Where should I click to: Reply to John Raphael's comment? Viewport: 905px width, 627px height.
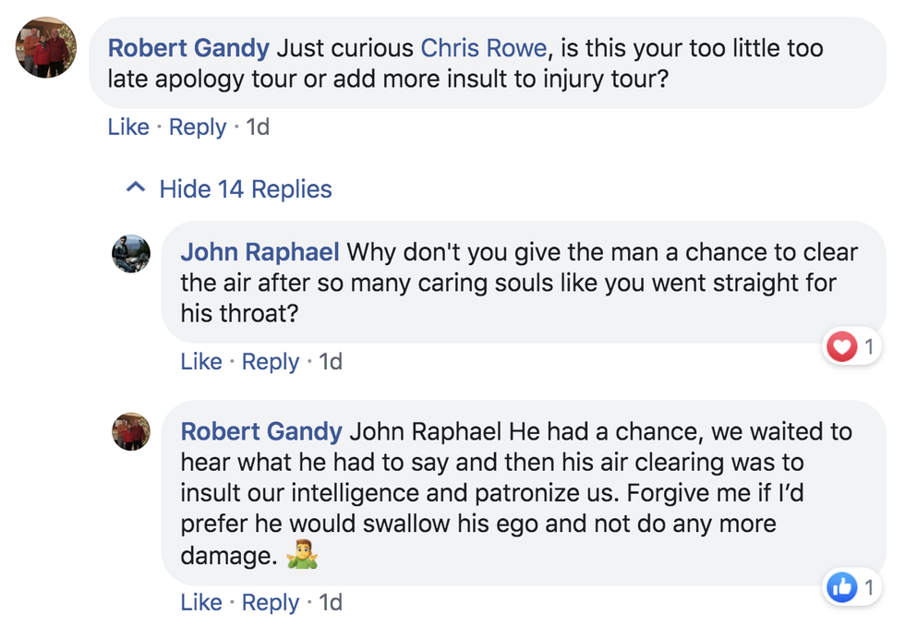click(x=271, y=362)
